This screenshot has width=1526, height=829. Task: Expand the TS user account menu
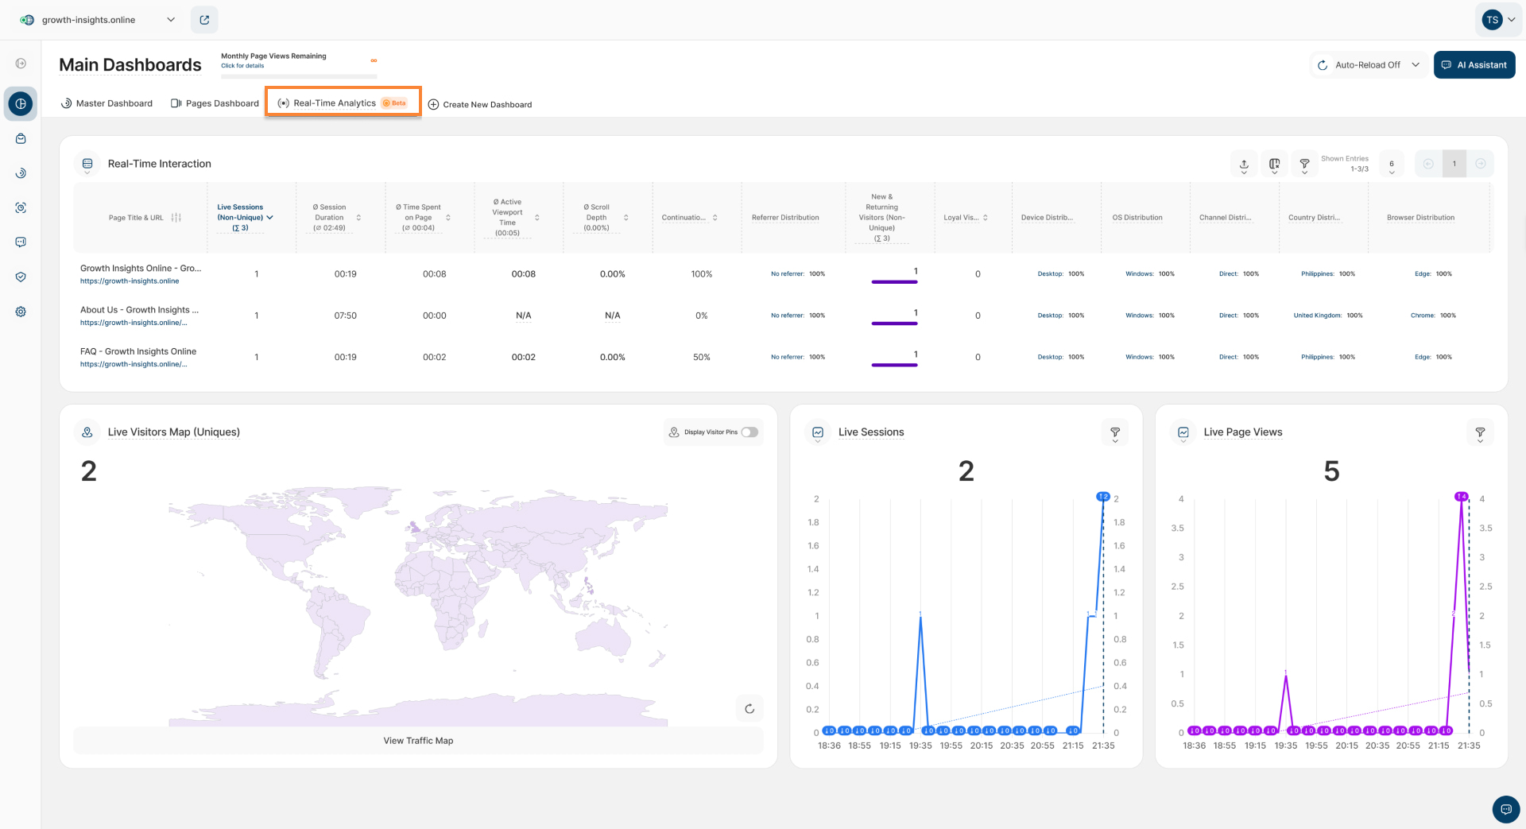click(1499, 20)
